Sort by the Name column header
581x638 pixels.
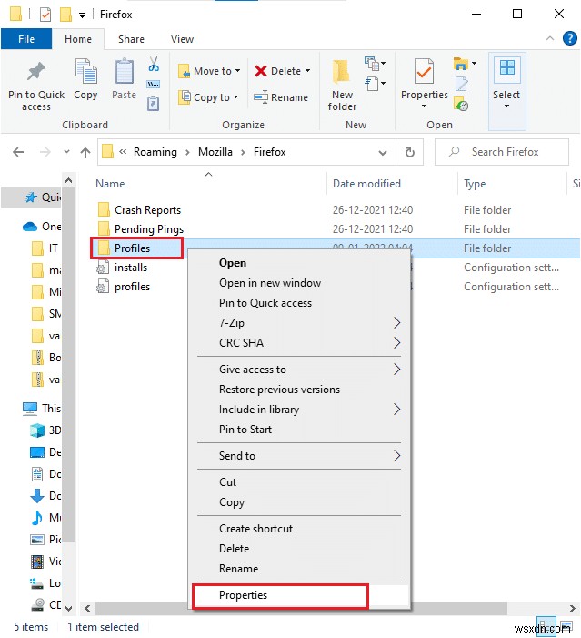(110, 184)
